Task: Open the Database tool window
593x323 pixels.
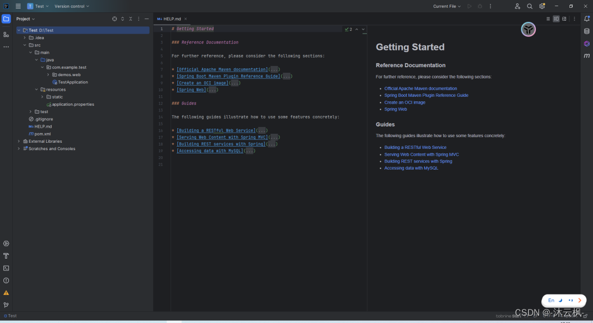Action: (x=587, y=31)
